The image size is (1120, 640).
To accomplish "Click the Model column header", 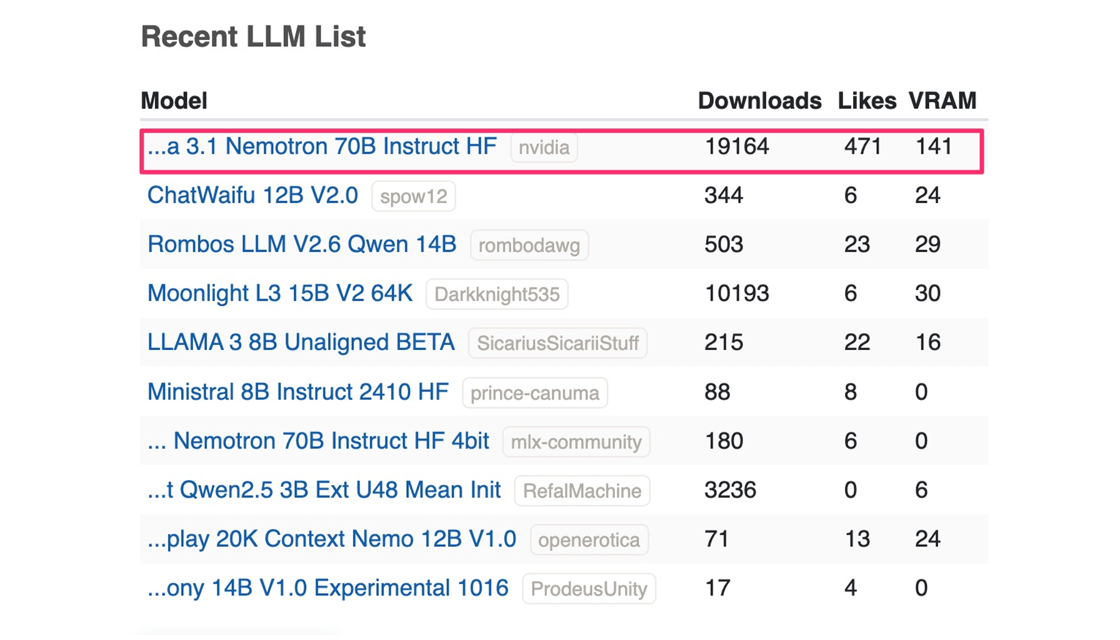I will pos(174,101).
